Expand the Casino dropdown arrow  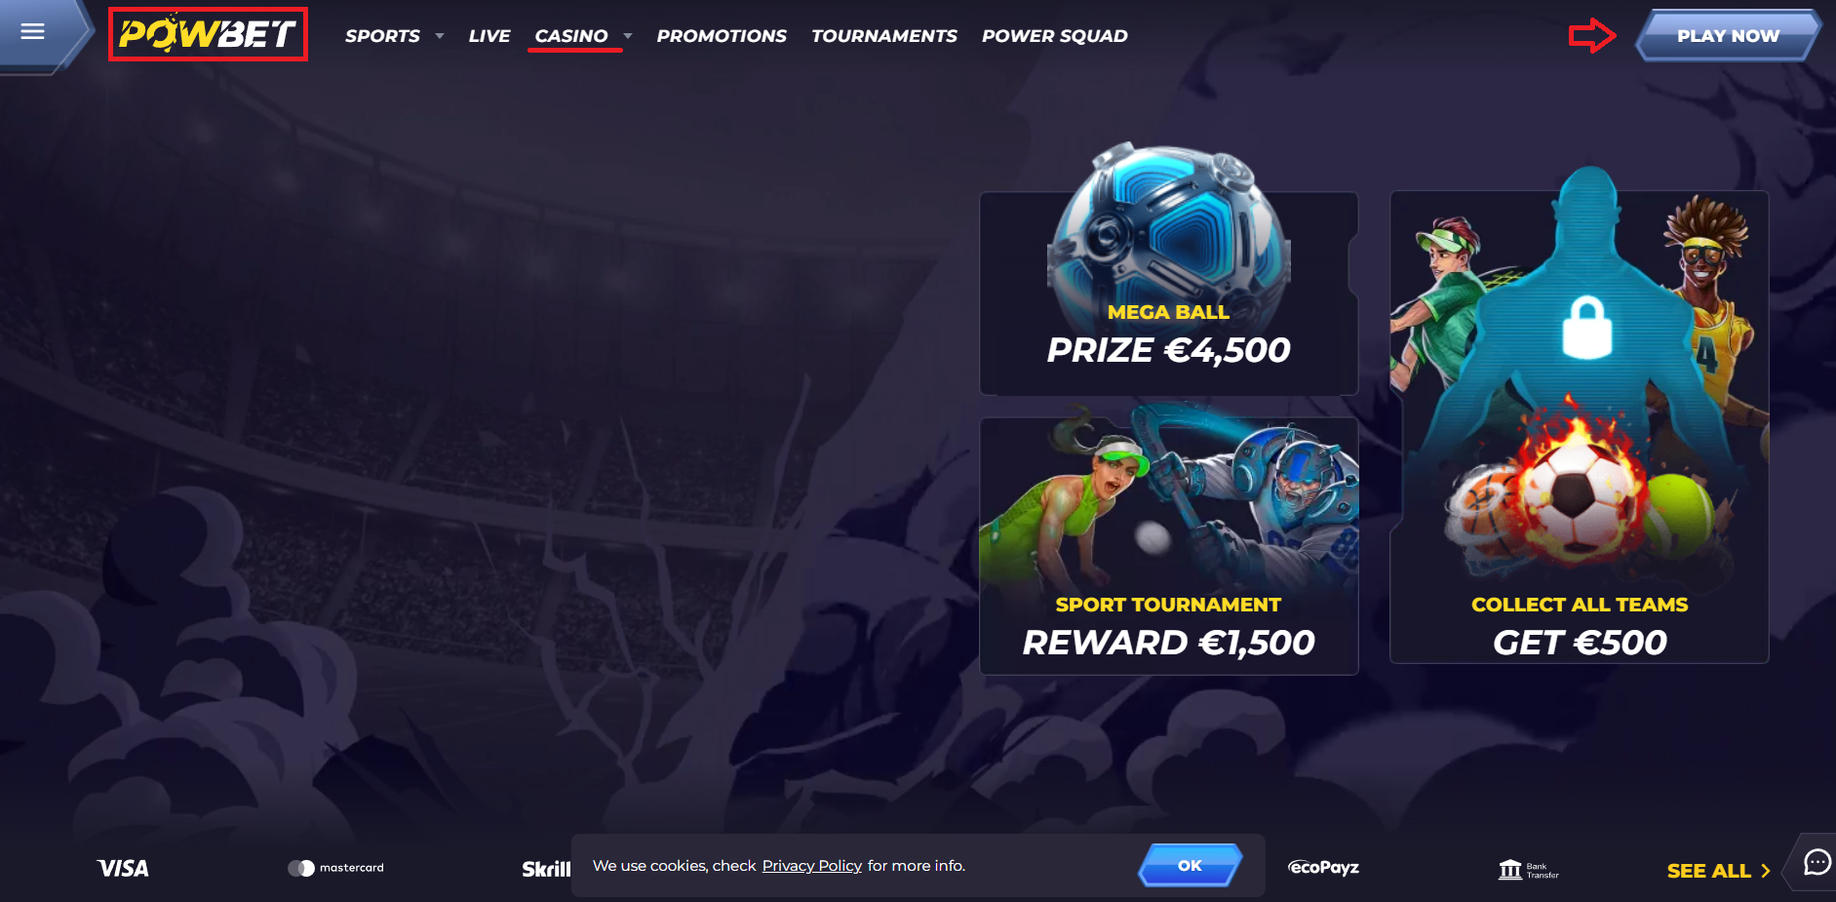tap(628, 36)
